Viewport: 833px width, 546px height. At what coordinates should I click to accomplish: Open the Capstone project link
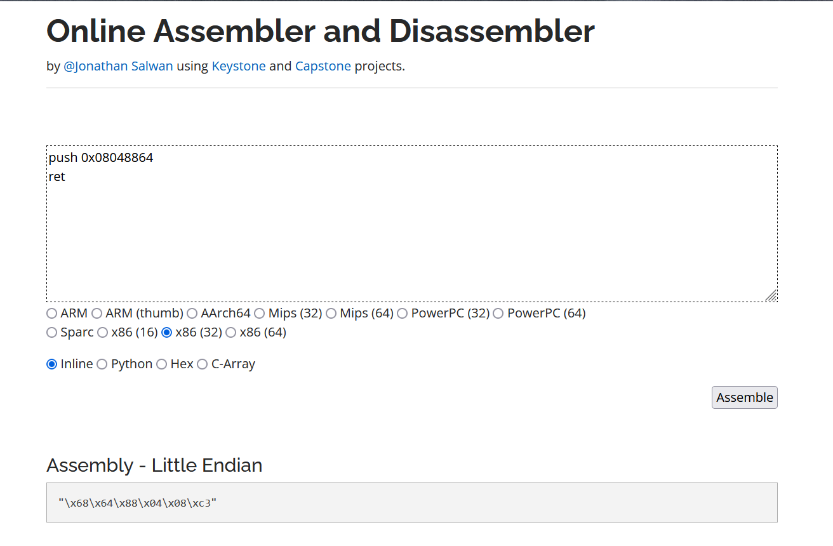(323, 66)
